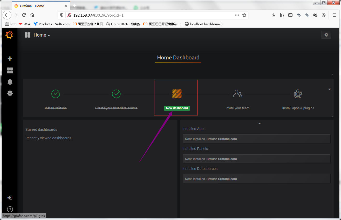Screen dimensions: 341x220
Task: Open Browse Grafana.com under Installed Datasources
Action: pos(222,179)
